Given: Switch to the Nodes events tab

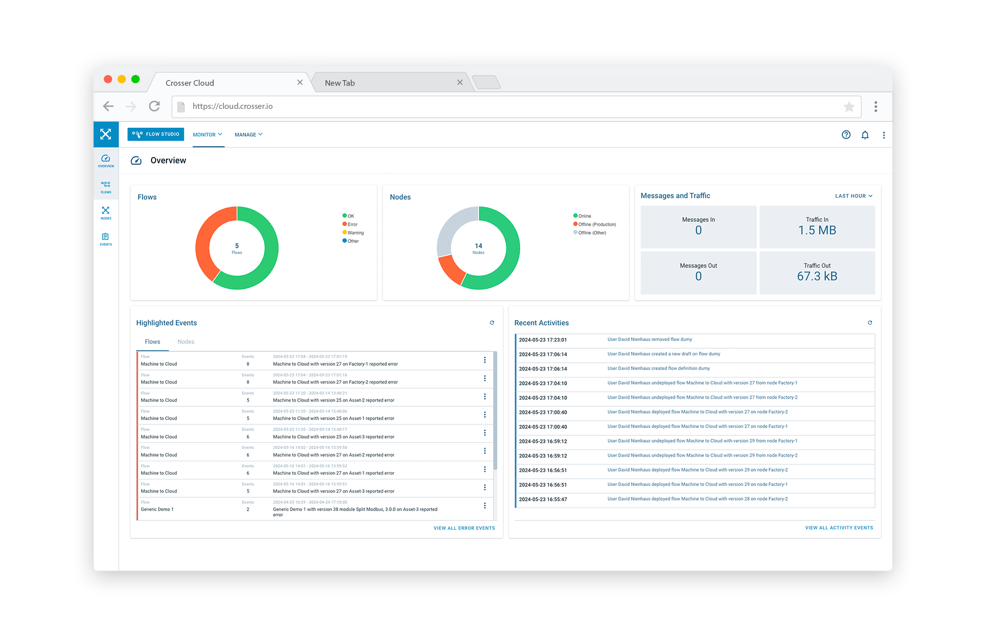Looking at the screenshot, I should tap(186, 342).
